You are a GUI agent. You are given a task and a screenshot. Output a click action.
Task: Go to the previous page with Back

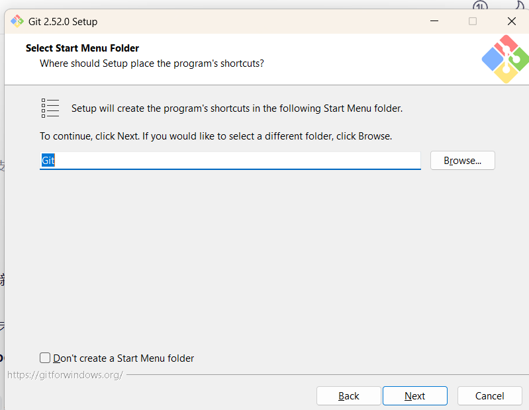[x=348, y=396]
